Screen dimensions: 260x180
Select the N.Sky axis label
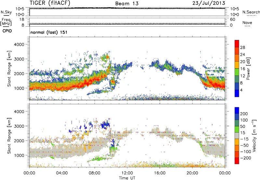pyautogui.click(x=6, y=12)
